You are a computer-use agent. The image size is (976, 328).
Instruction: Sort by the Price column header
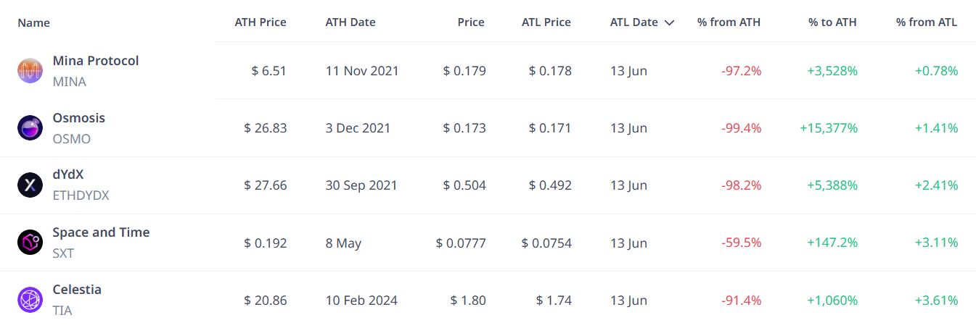pyautogui.click(x=471, y=22)
